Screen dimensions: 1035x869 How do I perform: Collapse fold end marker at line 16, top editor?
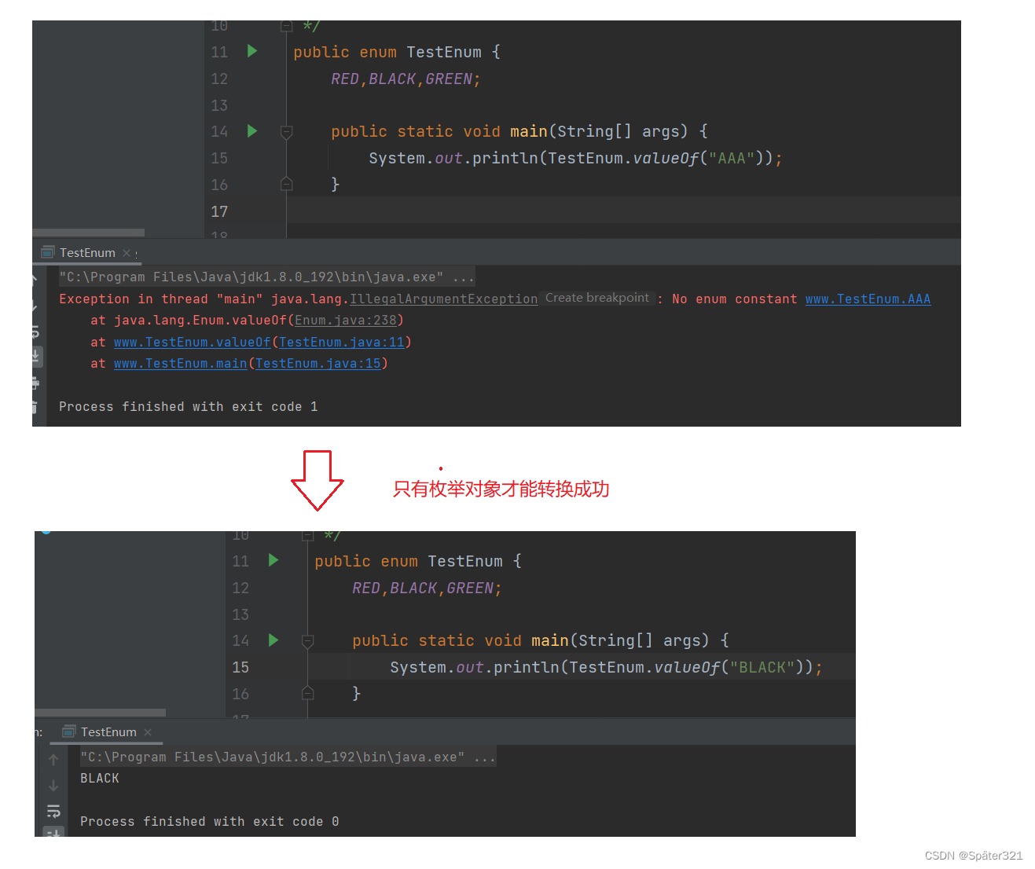coord(287,184)
